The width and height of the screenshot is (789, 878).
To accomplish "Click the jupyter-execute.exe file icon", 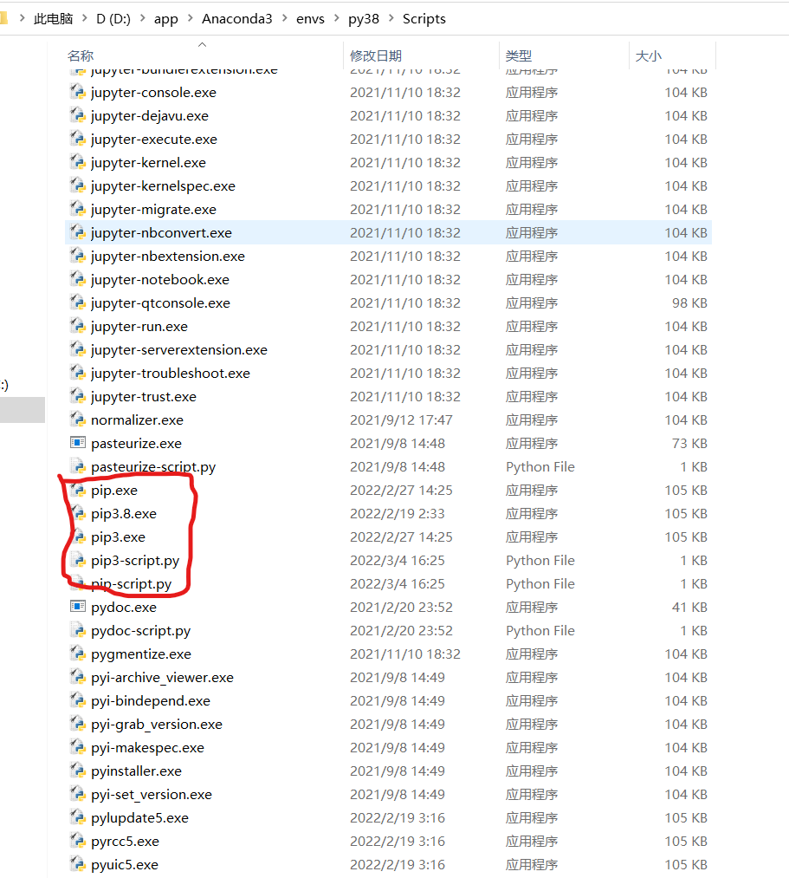I will point(78,139).
